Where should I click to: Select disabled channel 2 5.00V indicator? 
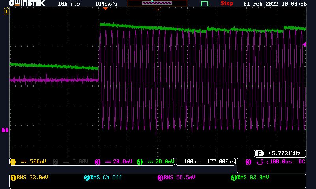[x=70, y=162]
